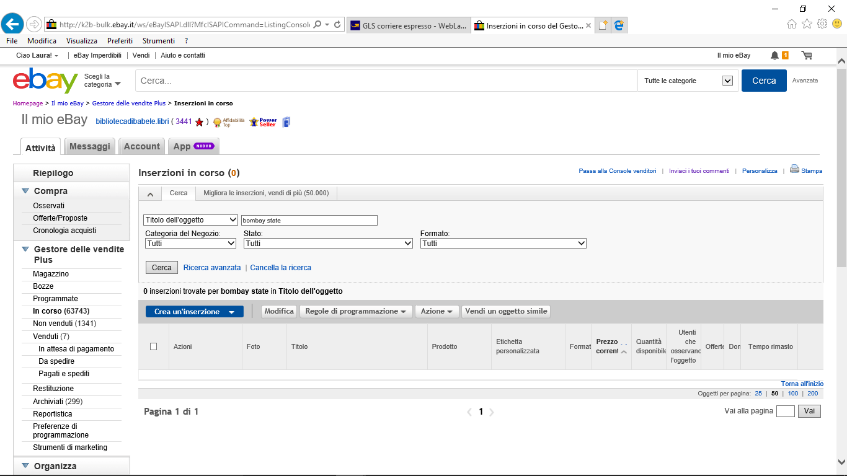Open the 'Crea un'inserzione' dropdown arrow

[x=231, y=312]
